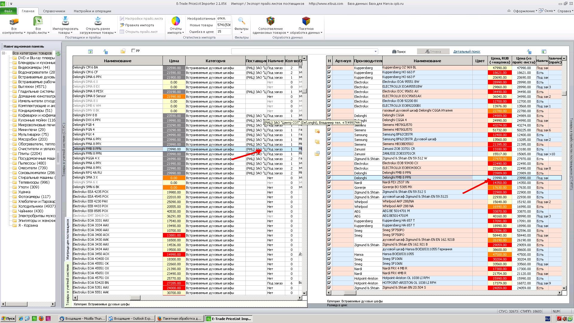Viewport: 574px width, 323px height.
Task: Open Плиты (2204) category folder
Action: [x=27, y=154]
